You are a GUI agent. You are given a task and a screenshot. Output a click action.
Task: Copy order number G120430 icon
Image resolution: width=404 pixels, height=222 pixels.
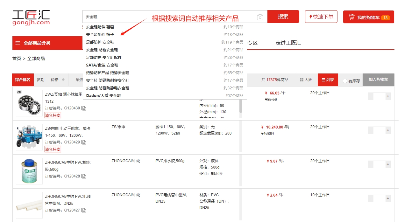click(84, 108)
